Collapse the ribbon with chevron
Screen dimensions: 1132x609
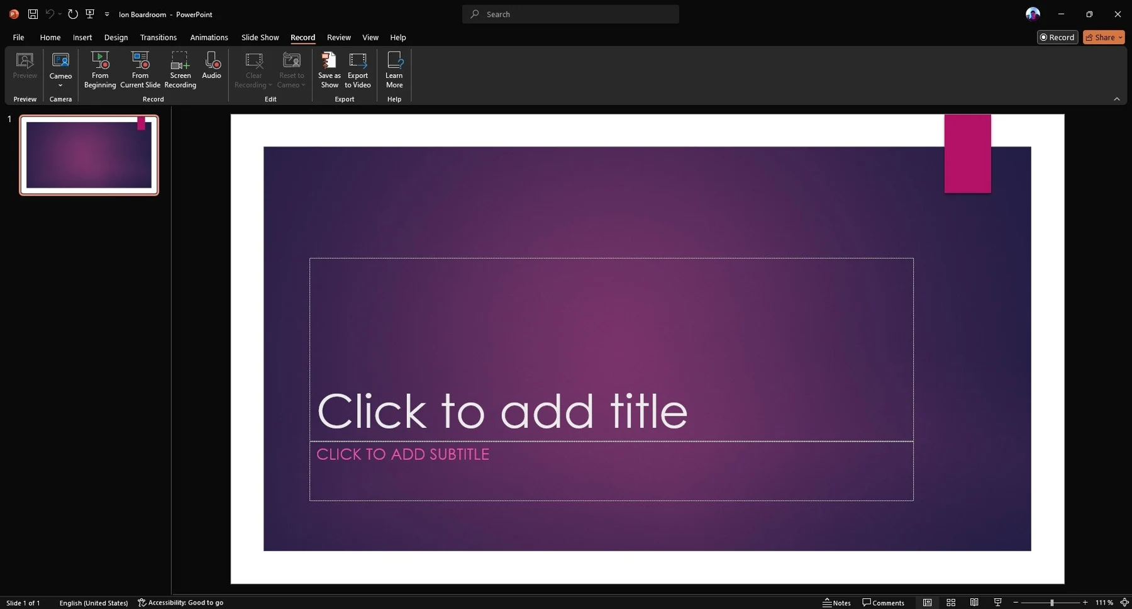pos(1117,99)
